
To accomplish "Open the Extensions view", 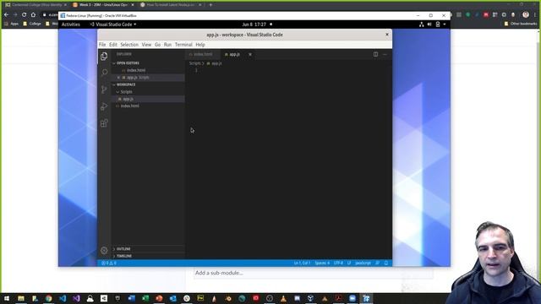I will click(104, 123).
